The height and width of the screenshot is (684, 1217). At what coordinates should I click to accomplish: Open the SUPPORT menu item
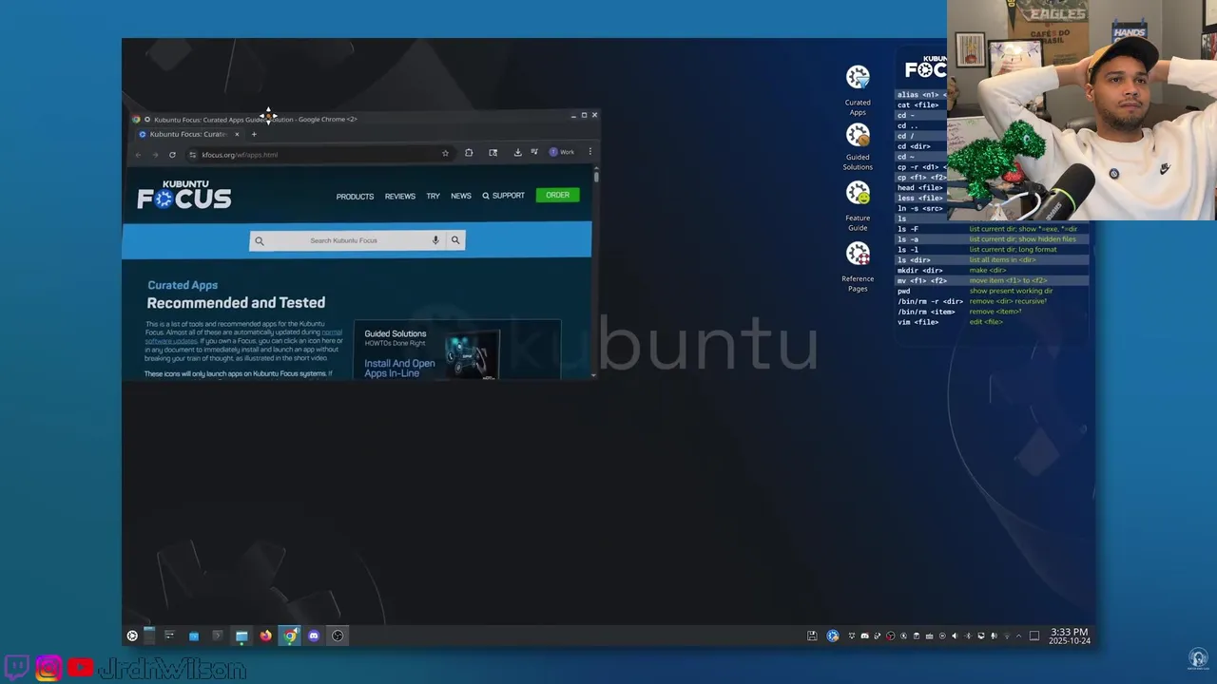pyautogui.click(x=504, y=196)
